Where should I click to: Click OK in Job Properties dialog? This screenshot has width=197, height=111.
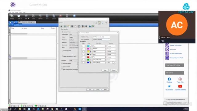tap(90, 90)
